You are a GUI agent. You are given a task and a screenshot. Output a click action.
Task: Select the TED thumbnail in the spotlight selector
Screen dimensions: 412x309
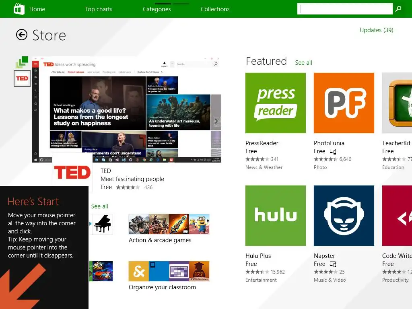22,78
